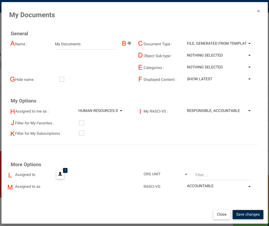The width and height of the screenshot is (269, 226).
Task: Click the Filter for My Subscriptions label
Action: (38, 133)
